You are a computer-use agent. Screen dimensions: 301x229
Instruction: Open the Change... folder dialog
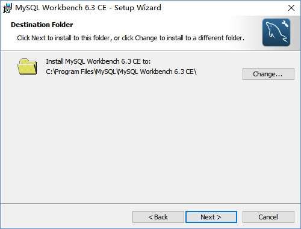[268, 74]
